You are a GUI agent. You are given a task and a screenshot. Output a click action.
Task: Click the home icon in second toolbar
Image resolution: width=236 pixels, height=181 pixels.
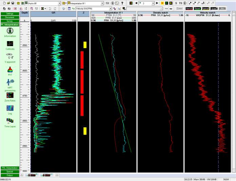coord(4,9)
